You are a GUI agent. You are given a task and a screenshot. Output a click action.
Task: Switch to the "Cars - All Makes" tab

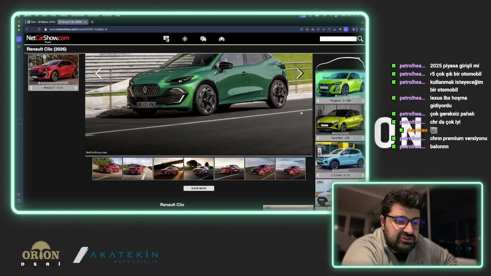[x=41, y=22]
